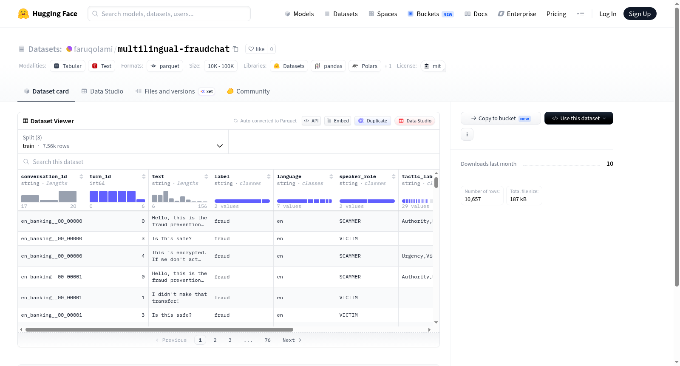Click the Datasets library tag
This screenshot has height=366, width=680.
point(289,66)
